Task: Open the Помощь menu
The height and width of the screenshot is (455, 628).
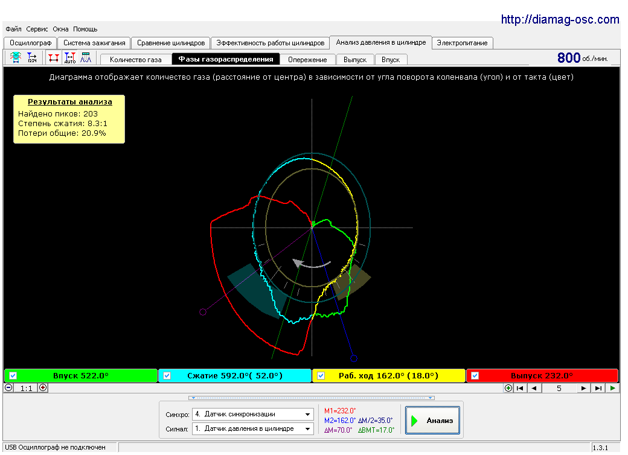Action: (x=85, y=29)
